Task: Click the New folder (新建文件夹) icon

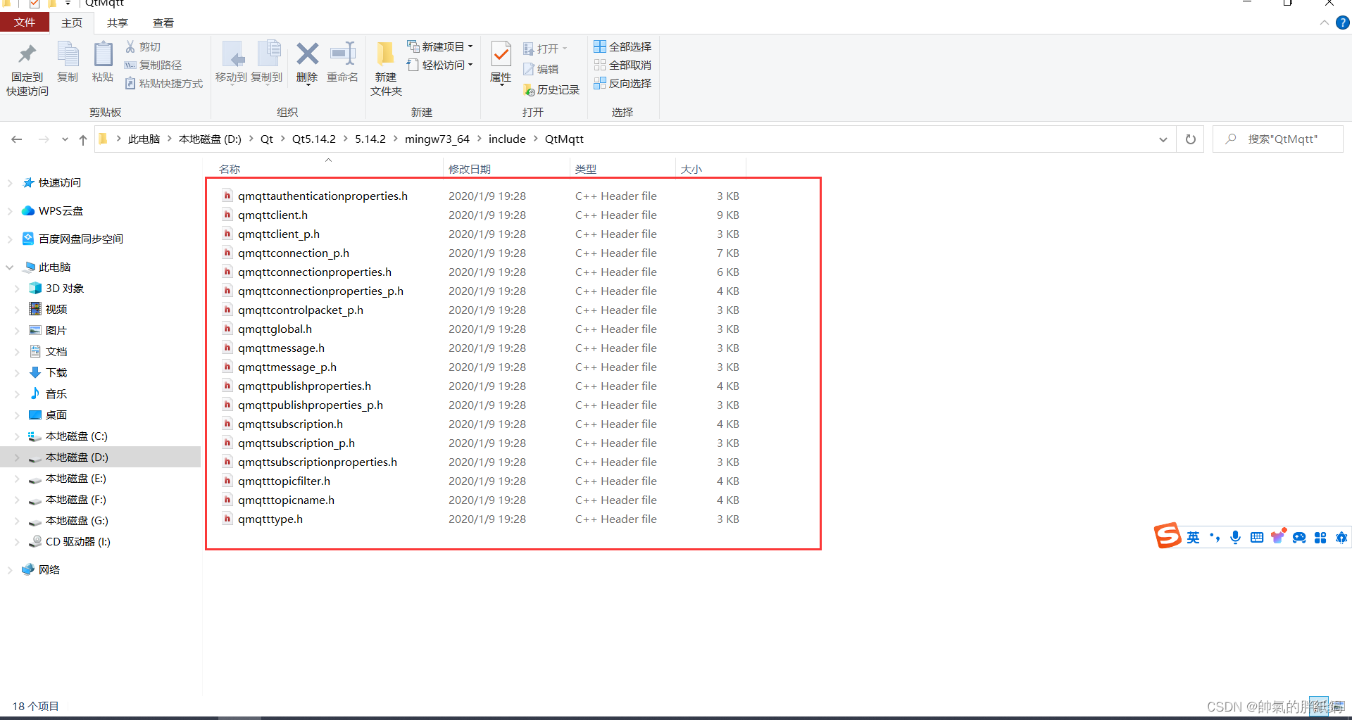Action: (x=386, y=54)
